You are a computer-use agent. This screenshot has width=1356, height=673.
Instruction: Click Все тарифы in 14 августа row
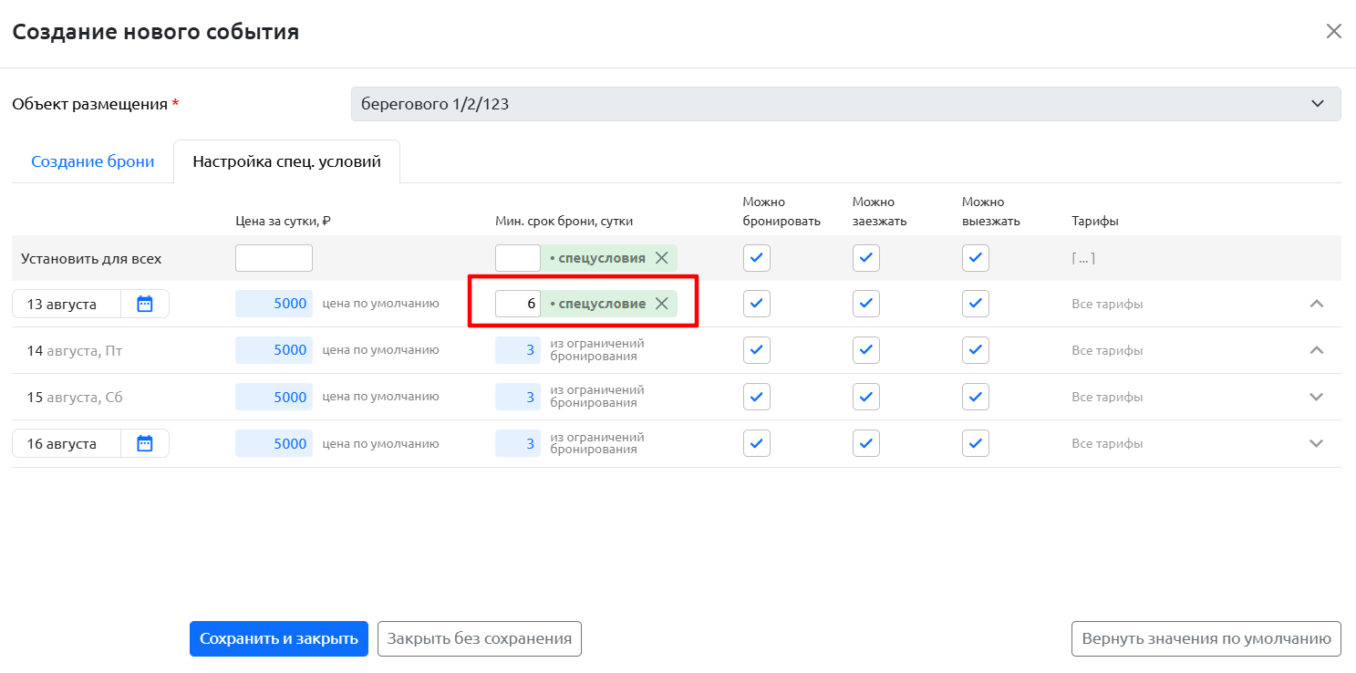pyautogui.click(x=1107, y=350)
